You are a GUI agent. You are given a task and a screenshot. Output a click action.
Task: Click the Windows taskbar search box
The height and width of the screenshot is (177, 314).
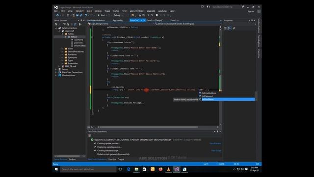(88, 169)
